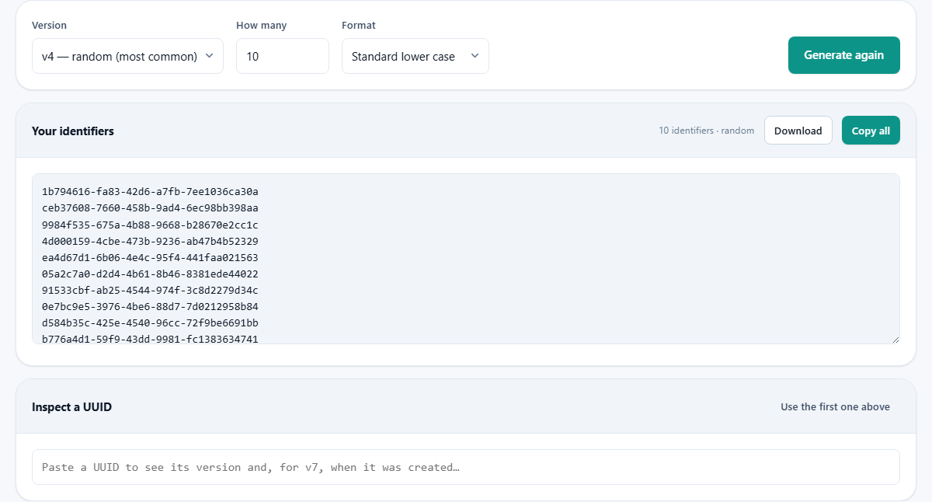932x502 pixels.
Task: Click the Format field label
Action: point(359,26)
